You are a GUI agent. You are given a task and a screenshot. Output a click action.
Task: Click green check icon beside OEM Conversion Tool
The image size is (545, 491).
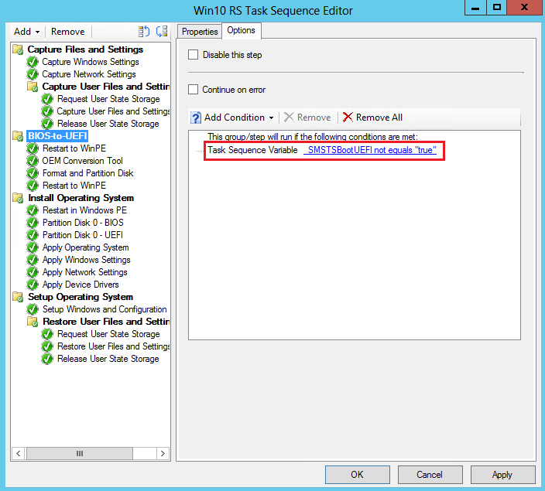(x=33, y=161)
